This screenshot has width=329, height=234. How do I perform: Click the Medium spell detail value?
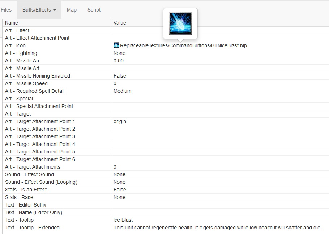coord(122,91)
